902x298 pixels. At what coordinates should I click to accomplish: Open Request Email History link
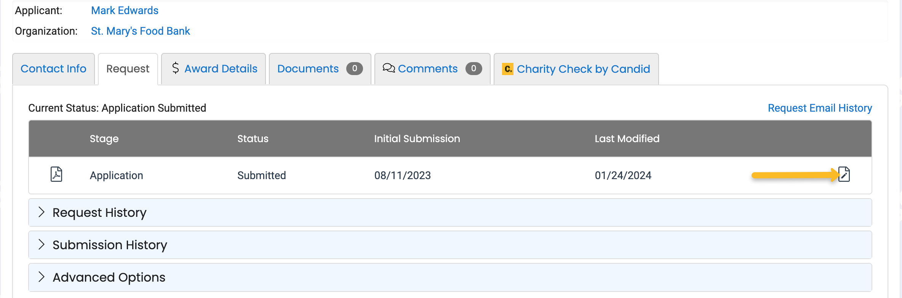click(x=820, y=108)
